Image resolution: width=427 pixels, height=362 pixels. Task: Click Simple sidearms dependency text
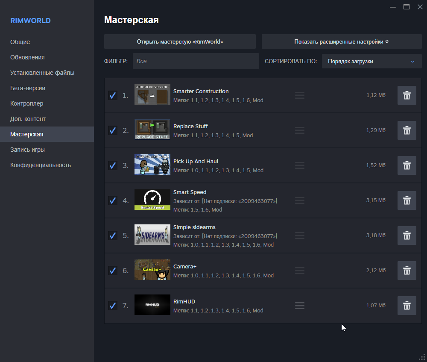click(x=225, y=236)
